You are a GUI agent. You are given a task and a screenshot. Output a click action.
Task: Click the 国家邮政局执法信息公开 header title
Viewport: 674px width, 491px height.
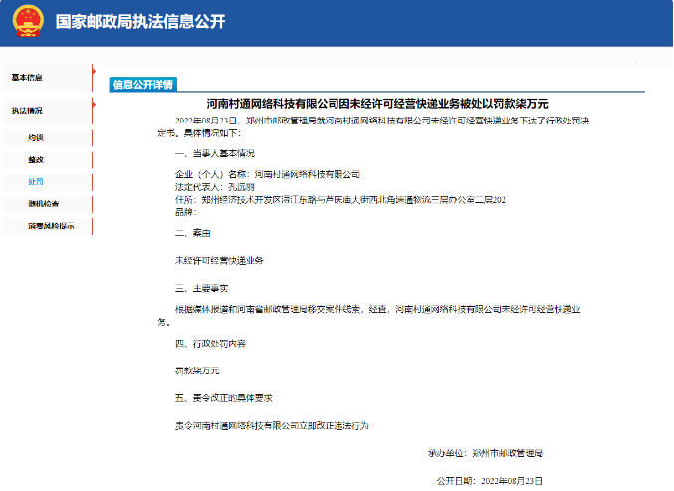point(140,22)
